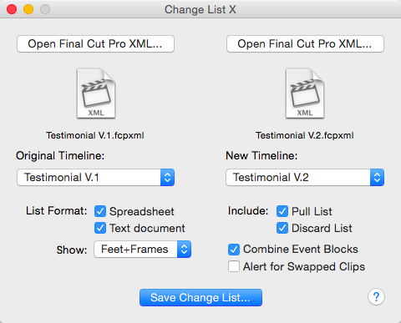Select the Testimonial V.2.fcpxml filename label
This screenshot has width=401, height=323.
click(x=305, y=135)
